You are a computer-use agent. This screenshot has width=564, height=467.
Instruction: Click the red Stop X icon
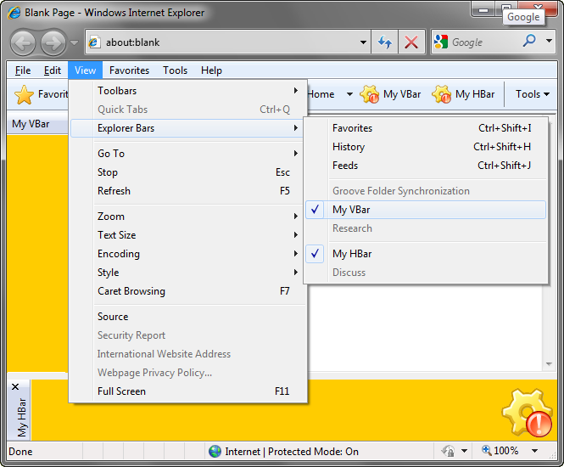click(411, 42)
